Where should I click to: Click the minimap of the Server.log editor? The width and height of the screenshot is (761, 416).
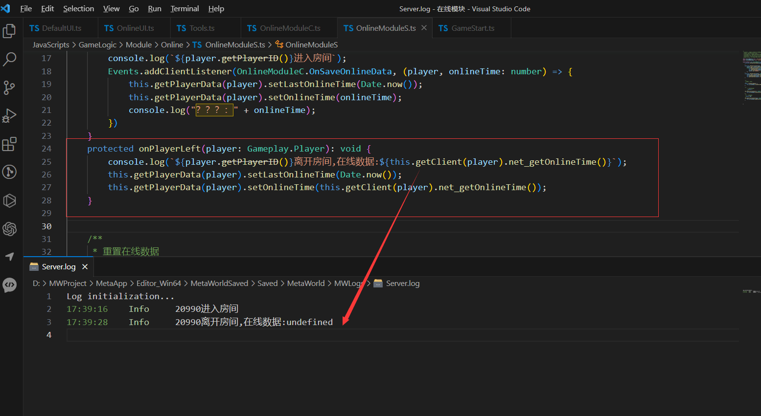751,291
